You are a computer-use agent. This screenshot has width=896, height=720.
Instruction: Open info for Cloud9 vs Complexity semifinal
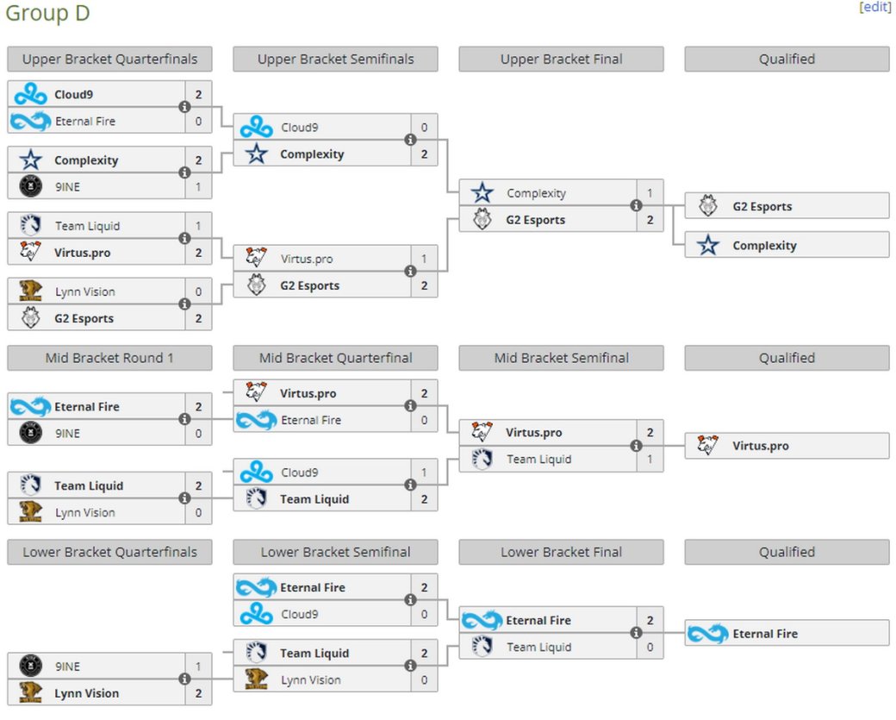410,140
